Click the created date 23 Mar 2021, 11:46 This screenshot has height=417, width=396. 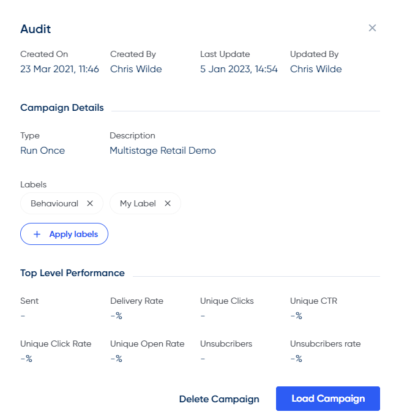tap(59, 69)
